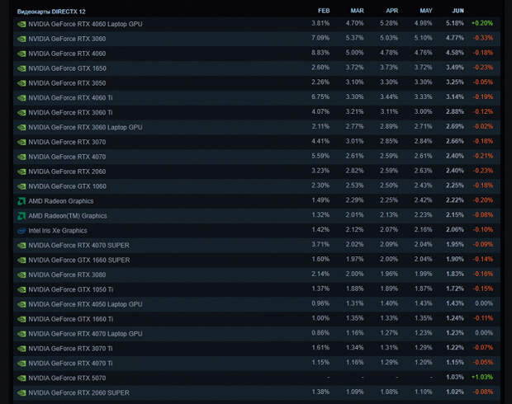
Task: Open the NVIDIA GeForce RTX 4060 Ti row
Action: click(x=257, y=98)
